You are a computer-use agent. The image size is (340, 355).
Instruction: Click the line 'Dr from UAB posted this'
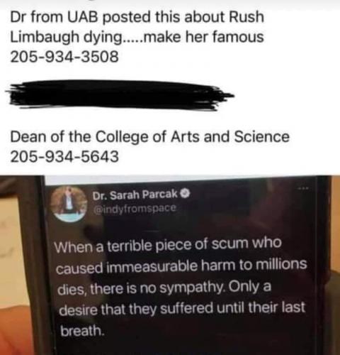137,17
